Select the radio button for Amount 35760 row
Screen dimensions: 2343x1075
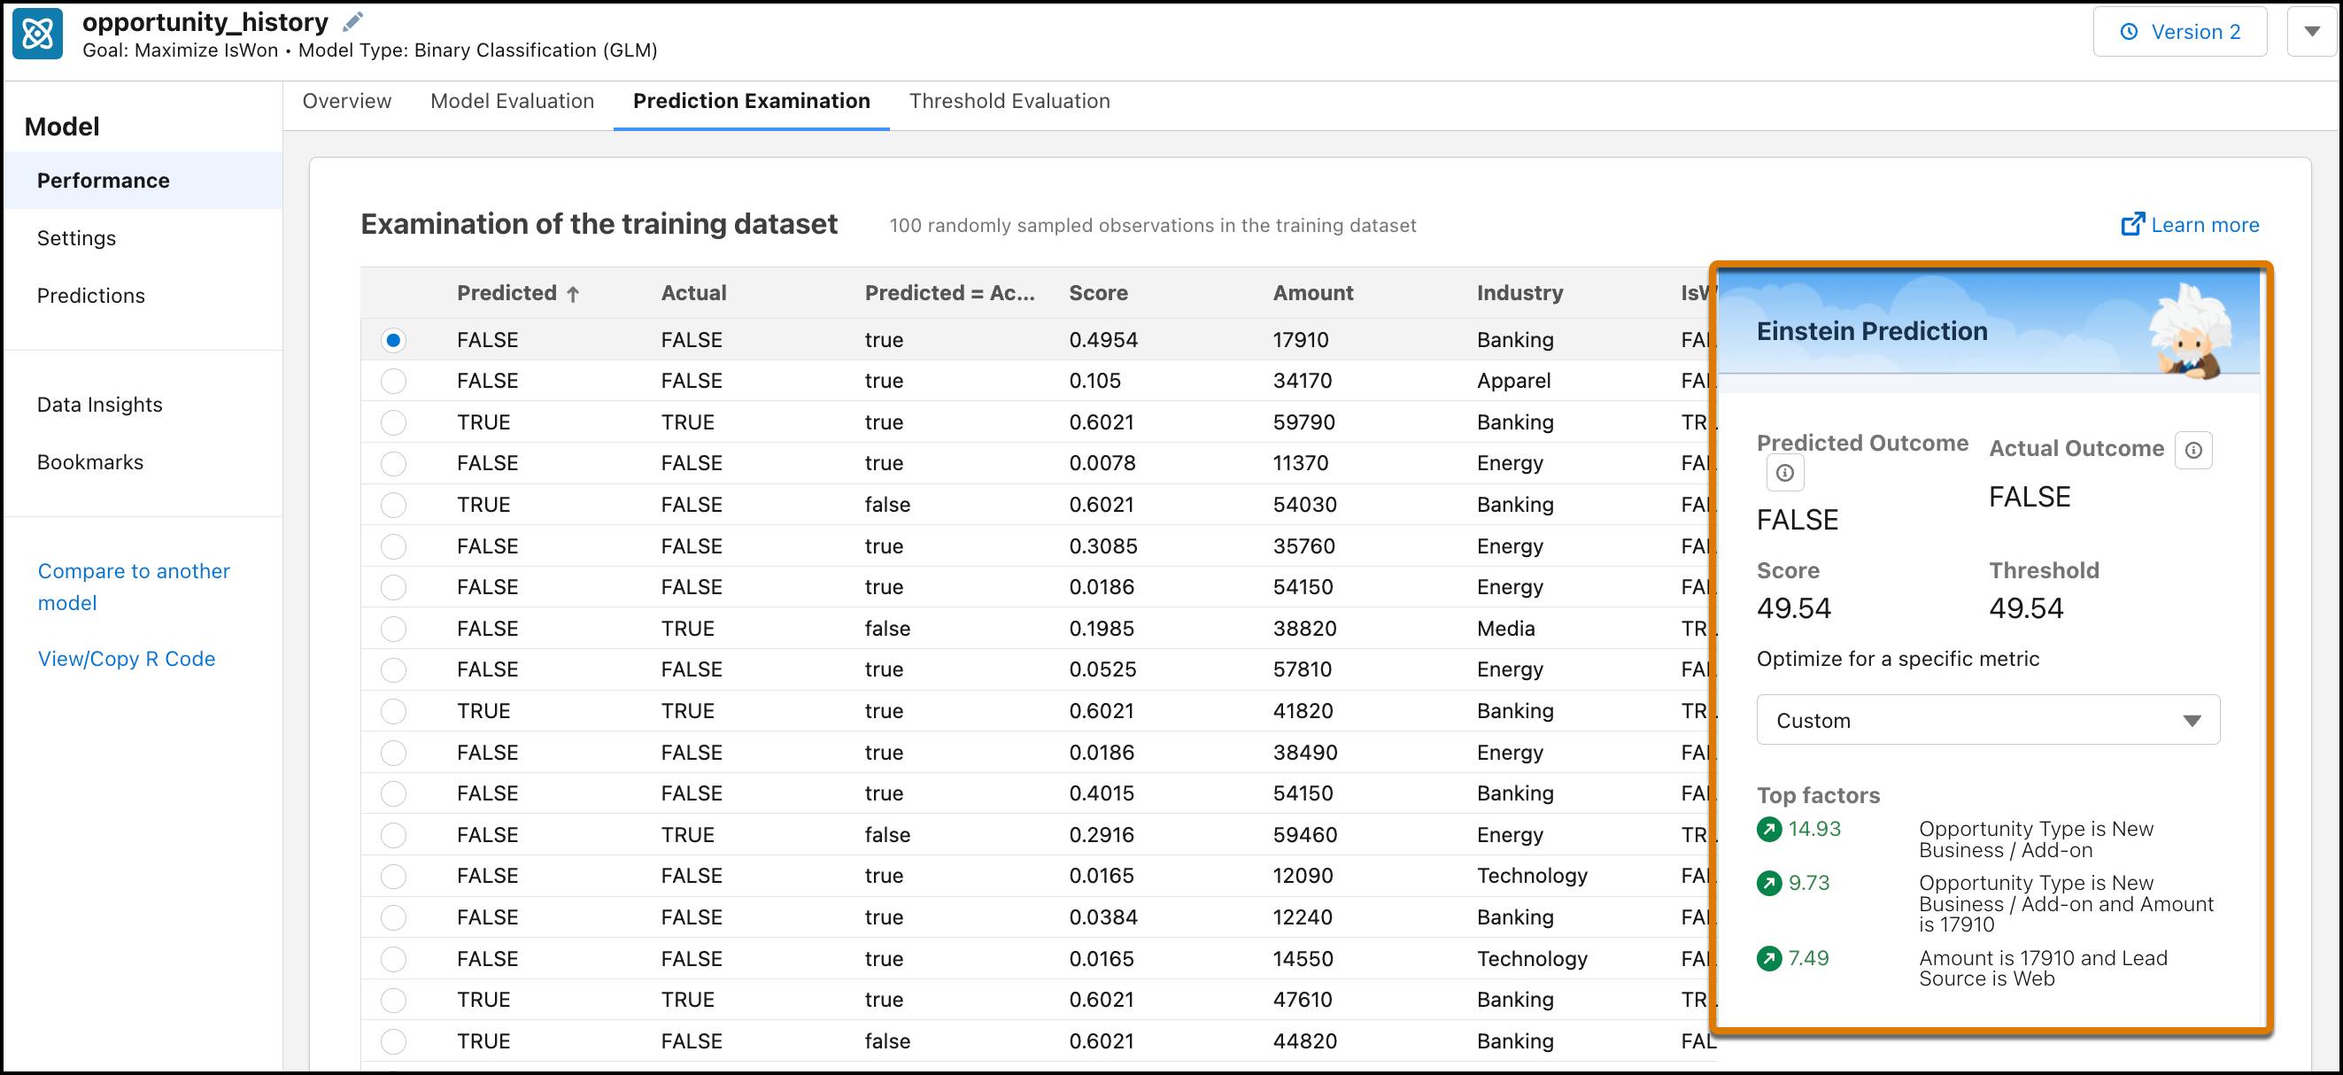pyautogui.click(x=393, y=546)
